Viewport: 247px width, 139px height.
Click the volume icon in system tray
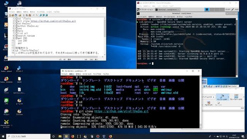point(224,136)
